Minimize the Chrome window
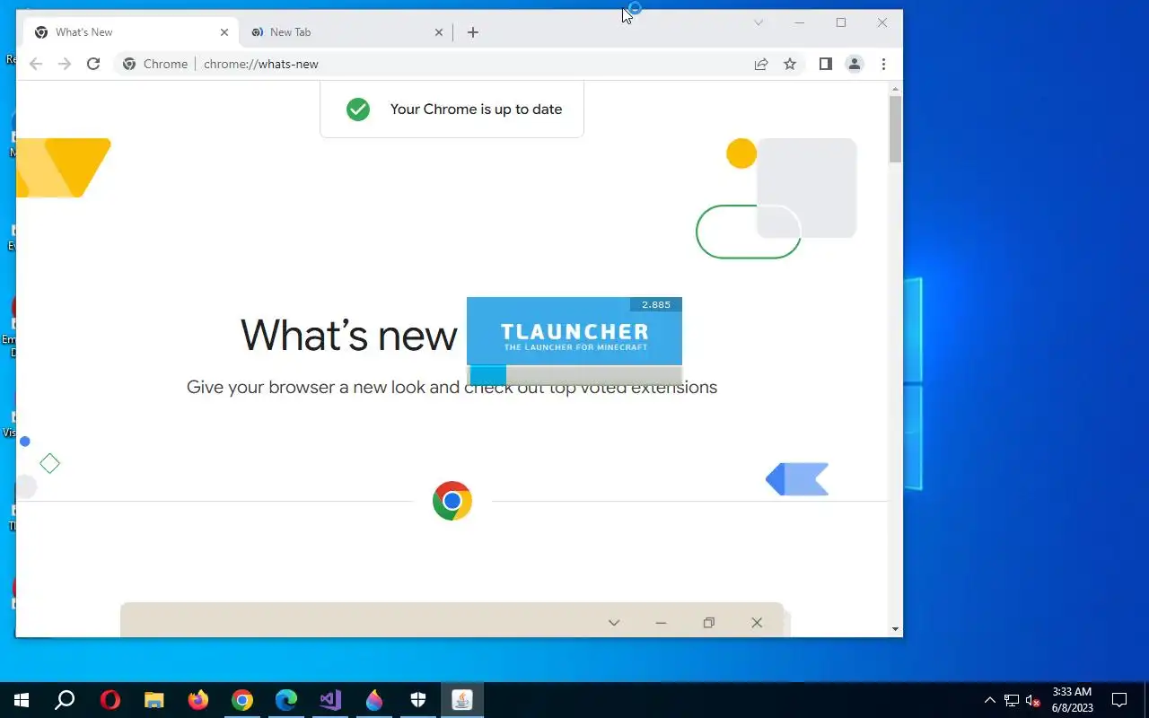 (800, 22)
